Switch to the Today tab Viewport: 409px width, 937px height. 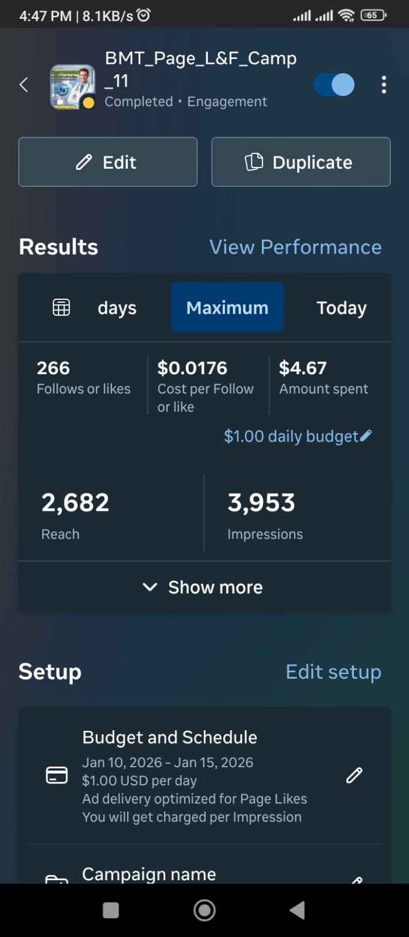tap(341, 308)
